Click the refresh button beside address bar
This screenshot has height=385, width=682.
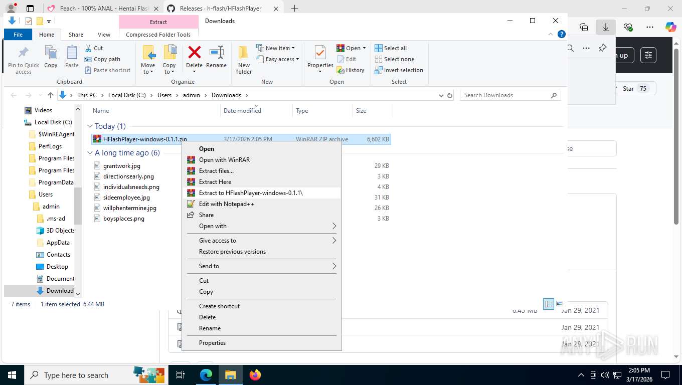pyautogui.click(x=450, y=95)
